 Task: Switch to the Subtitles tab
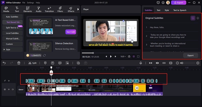(148, 10)
